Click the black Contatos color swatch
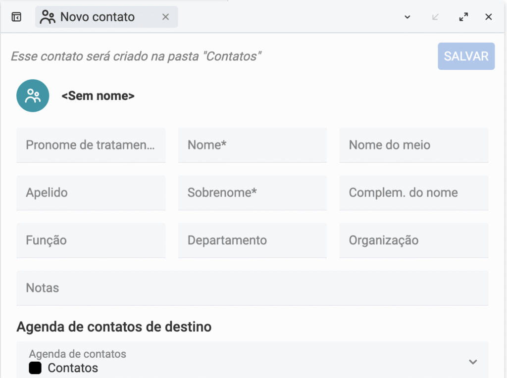507x378 pixels. click(35, 368)
